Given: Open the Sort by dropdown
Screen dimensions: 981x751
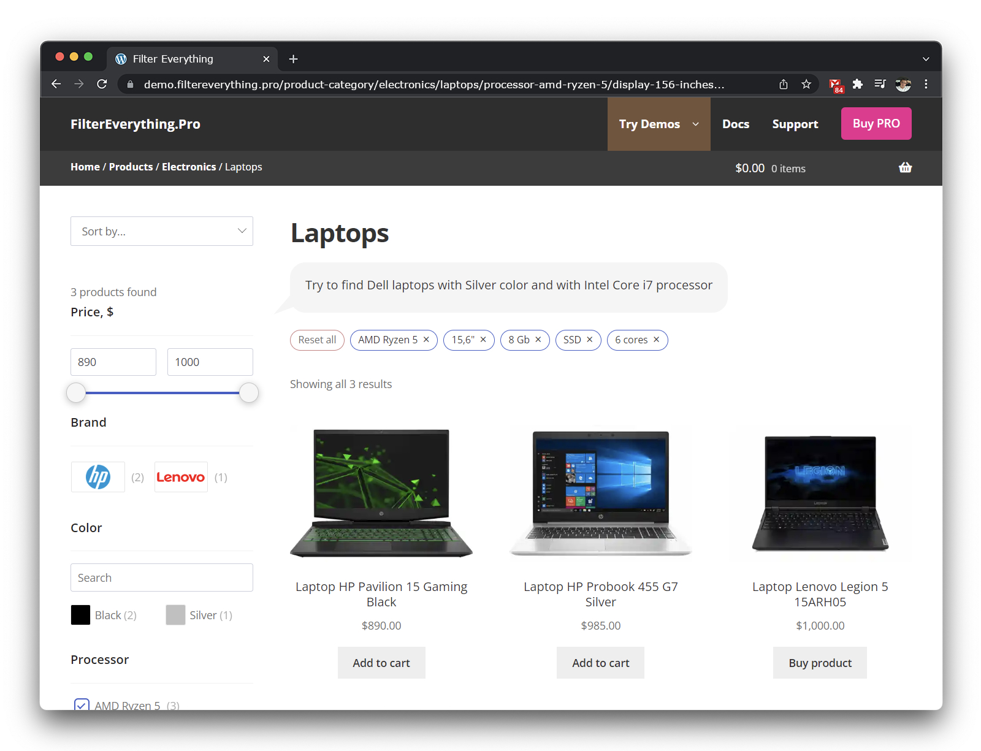Looking at the screenshot, I should [x=162, y=231].
